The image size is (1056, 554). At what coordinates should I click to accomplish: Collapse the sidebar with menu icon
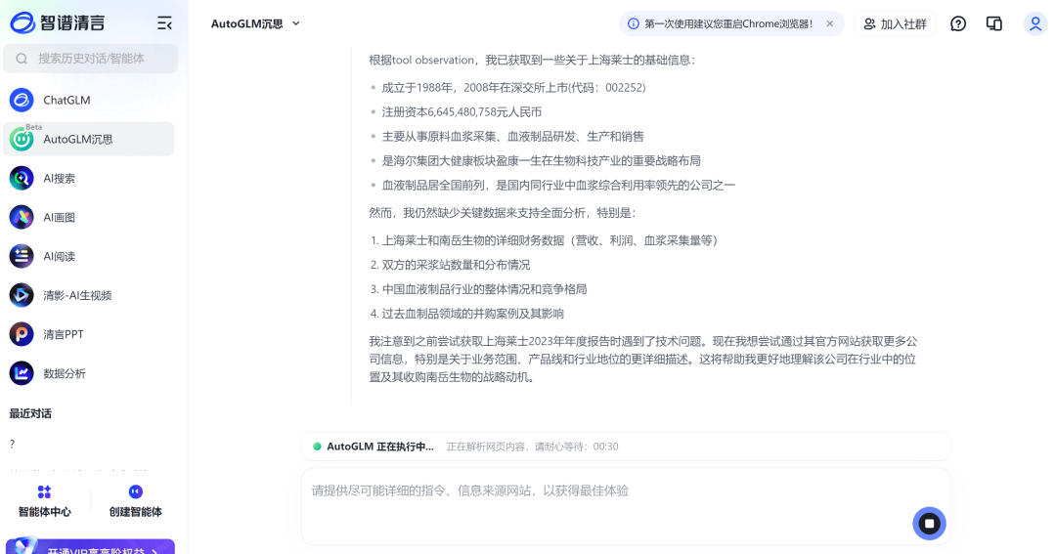click(x=164, y=23)
